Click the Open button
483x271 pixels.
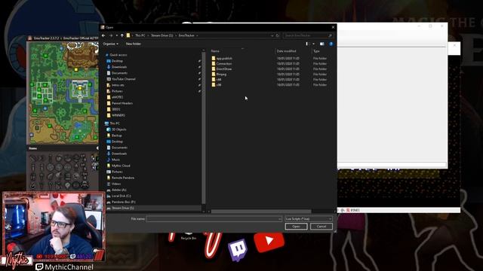[296, 227]
